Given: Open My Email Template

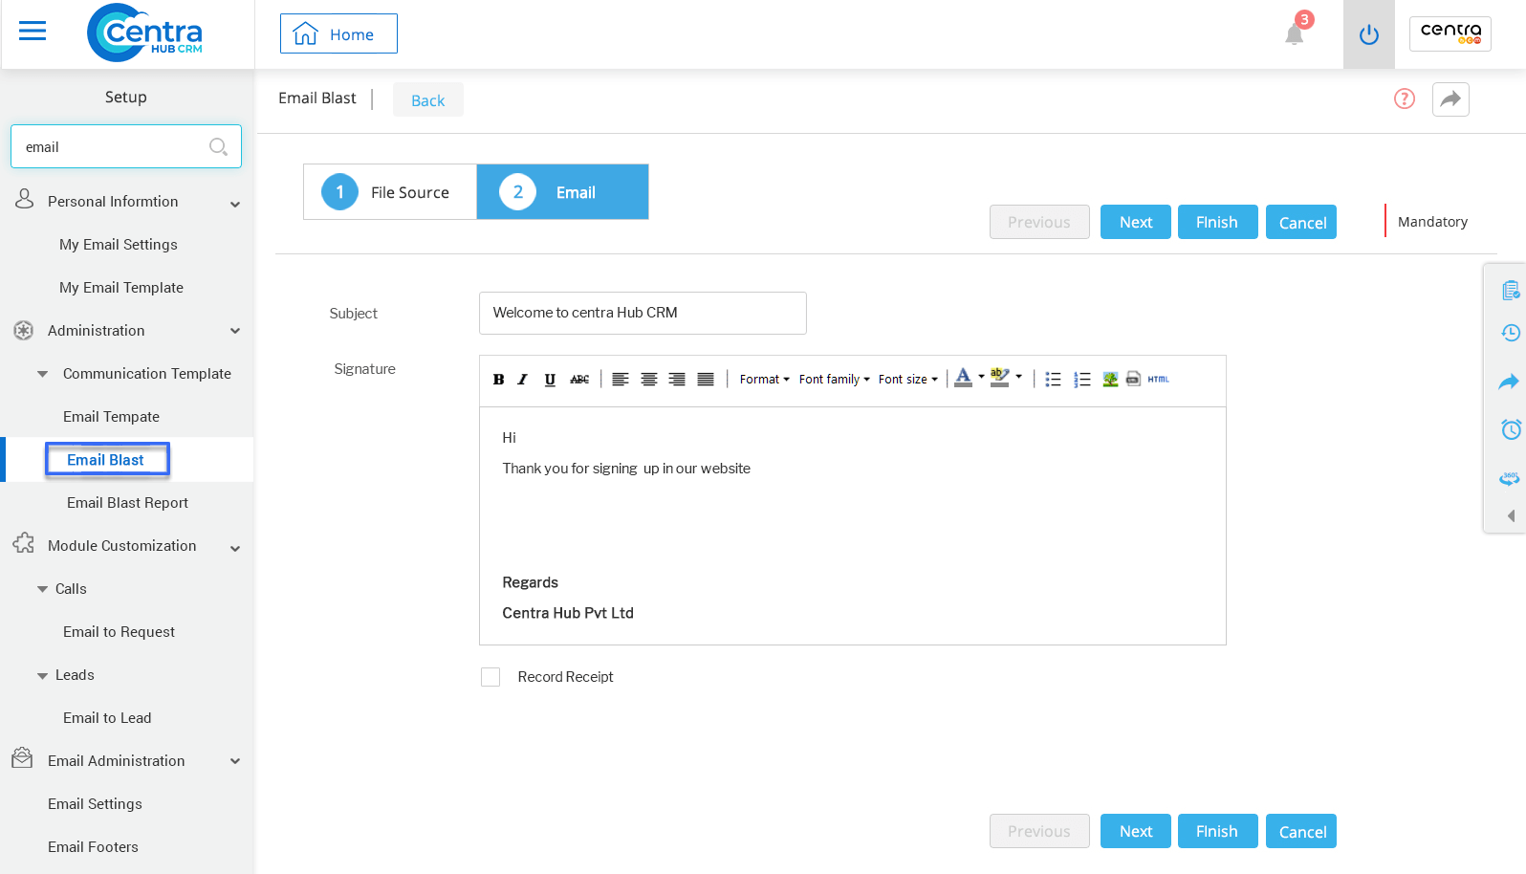Looking at the screenshot, I should click(121, 288).
